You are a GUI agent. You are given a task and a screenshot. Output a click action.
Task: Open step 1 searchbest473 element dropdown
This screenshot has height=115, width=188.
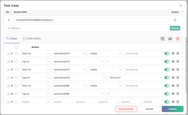[x=69, y=53]
